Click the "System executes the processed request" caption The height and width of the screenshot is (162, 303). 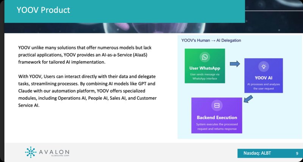point(217,126)
